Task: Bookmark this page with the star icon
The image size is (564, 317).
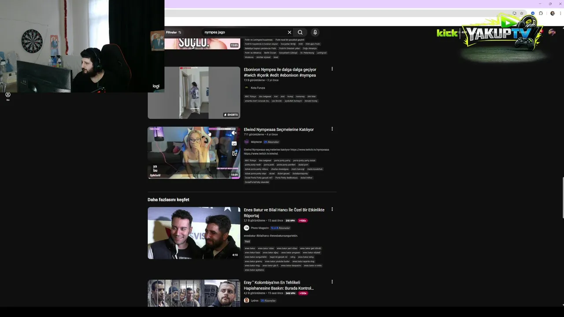Action: (x=522, y=13)
